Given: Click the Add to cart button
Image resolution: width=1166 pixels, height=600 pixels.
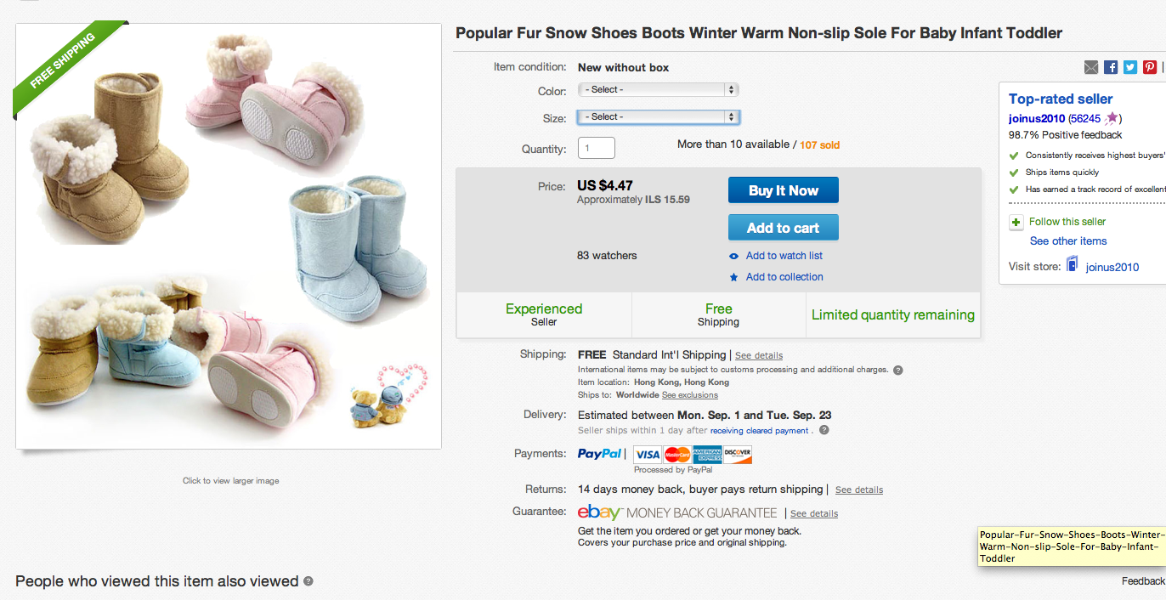Looking at the screenshot, I should click(x=783, y=228).
